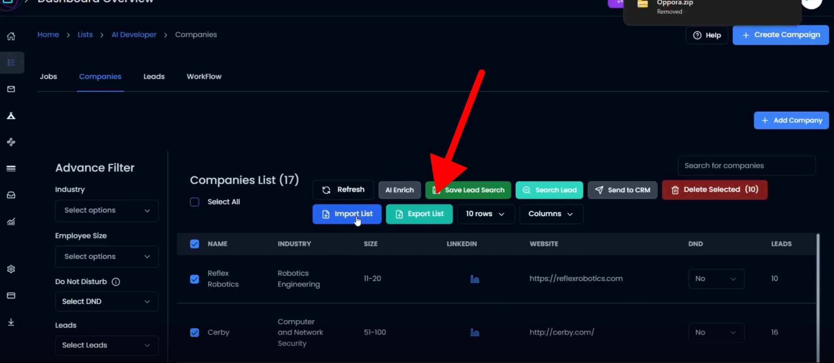Open the mail icon in the sidebar

(11, 89)
